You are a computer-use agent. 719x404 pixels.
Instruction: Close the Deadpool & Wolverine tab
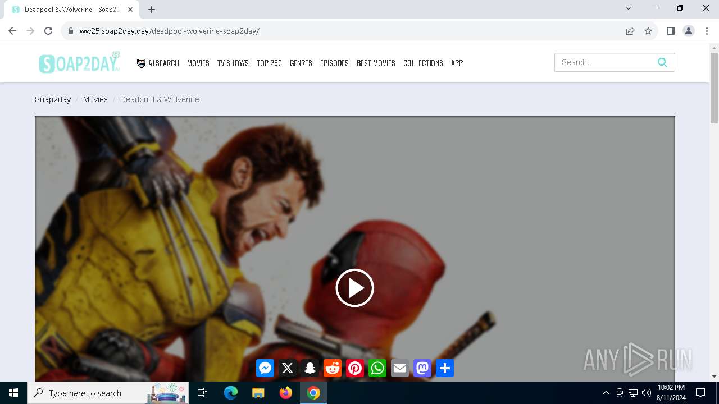coord(130,10)
